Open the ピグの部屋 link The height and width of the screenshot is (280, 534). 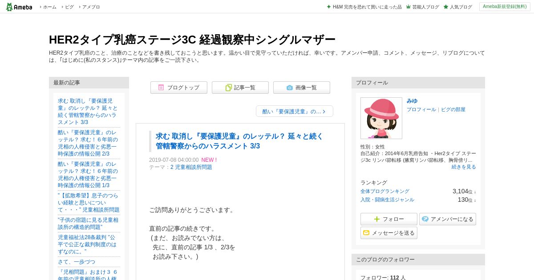pos(453,109)
